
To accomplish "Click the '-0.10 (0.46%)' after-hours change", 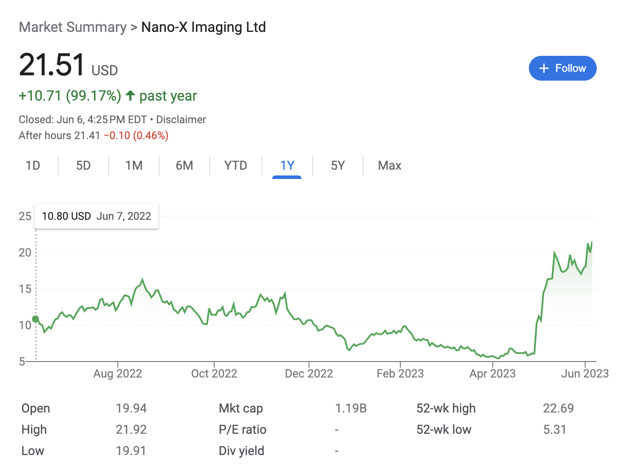I will (136, 136).
